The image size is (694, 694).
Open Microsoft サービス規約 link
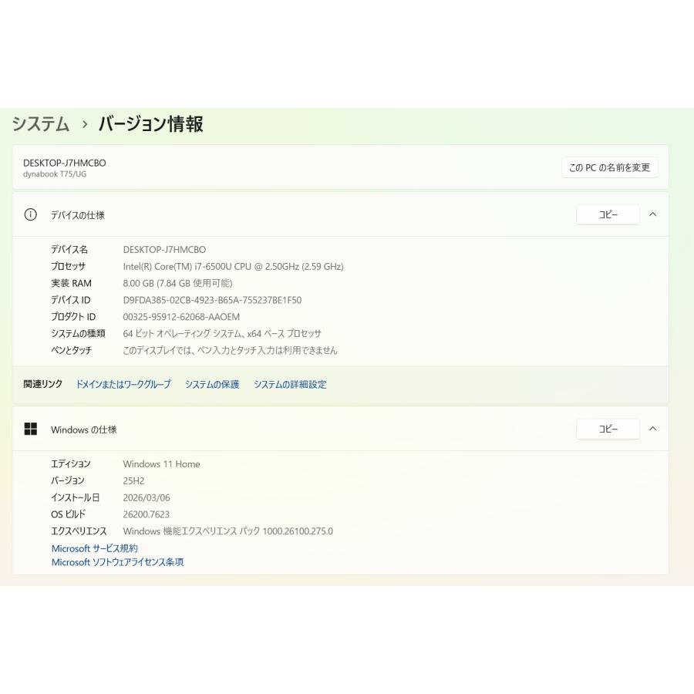[94, 548]
